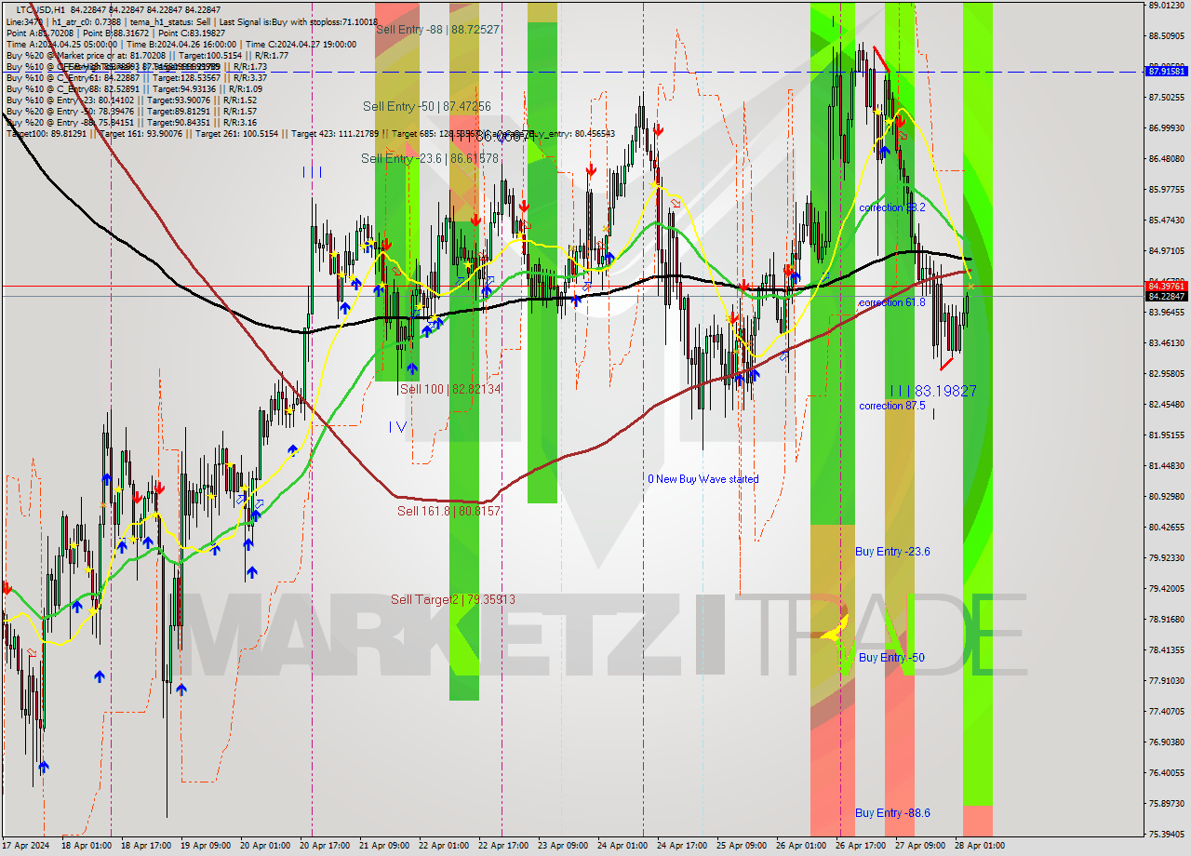Click the 83.46130 price on the axis
Screen dimensions: 1191x856
coord(1167,343)
